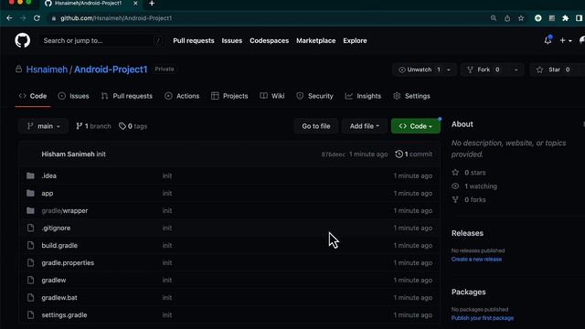Close the Android-Project1 browser tab
Image resolution: width=585 pixels, height=329 pixels.
(x=135, y=4)
